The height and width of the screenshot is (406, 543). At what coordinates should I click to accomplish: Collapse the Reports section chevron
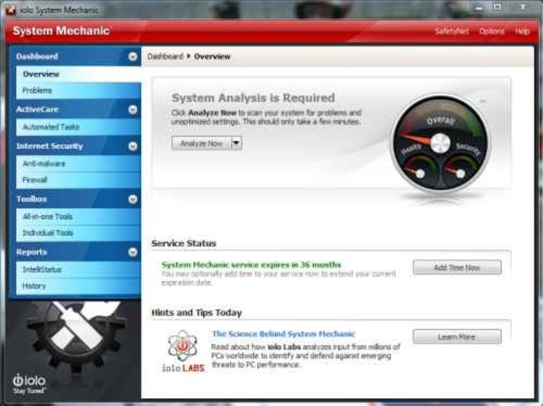pyautogui.click(x=132, y=253)
